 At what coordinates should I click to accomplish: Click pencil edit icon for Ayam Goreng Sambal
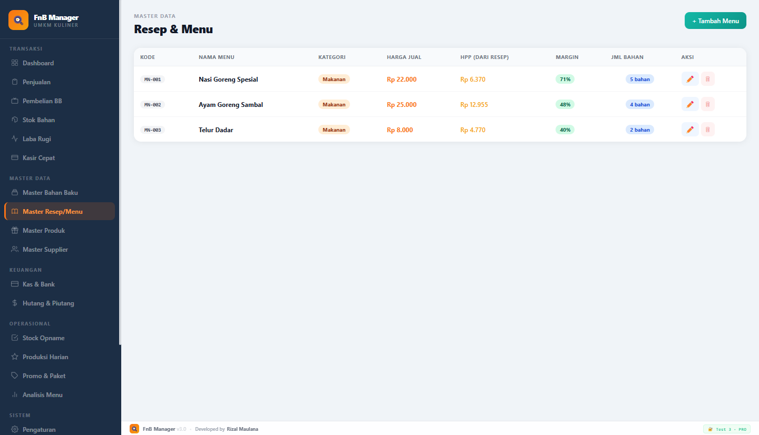[x=690, y=104]
